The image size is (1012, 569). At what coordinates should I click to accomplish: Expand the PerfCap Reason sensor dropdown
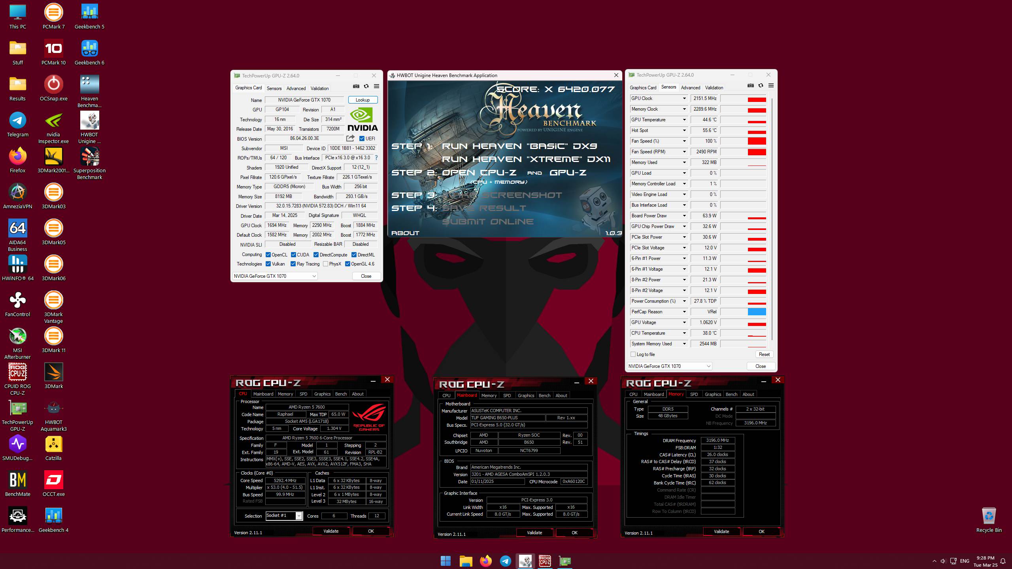pyautogui.click(x=684, y=312)
